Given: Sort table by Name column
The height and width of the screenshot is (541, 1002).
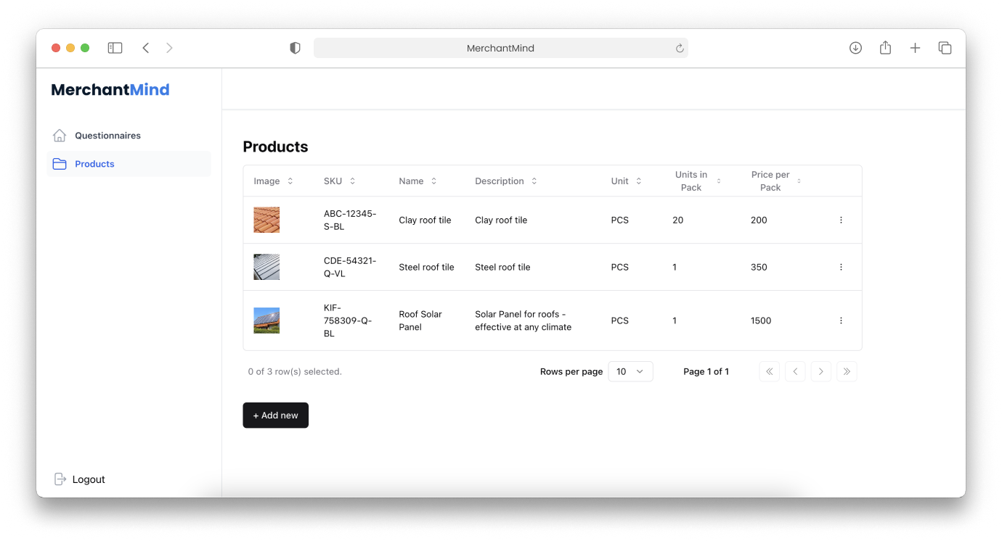Looking at the screenshot, I should point(418,181).
